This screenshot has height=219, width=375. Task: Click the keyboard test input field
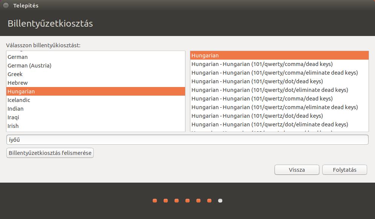coord(187,140)
